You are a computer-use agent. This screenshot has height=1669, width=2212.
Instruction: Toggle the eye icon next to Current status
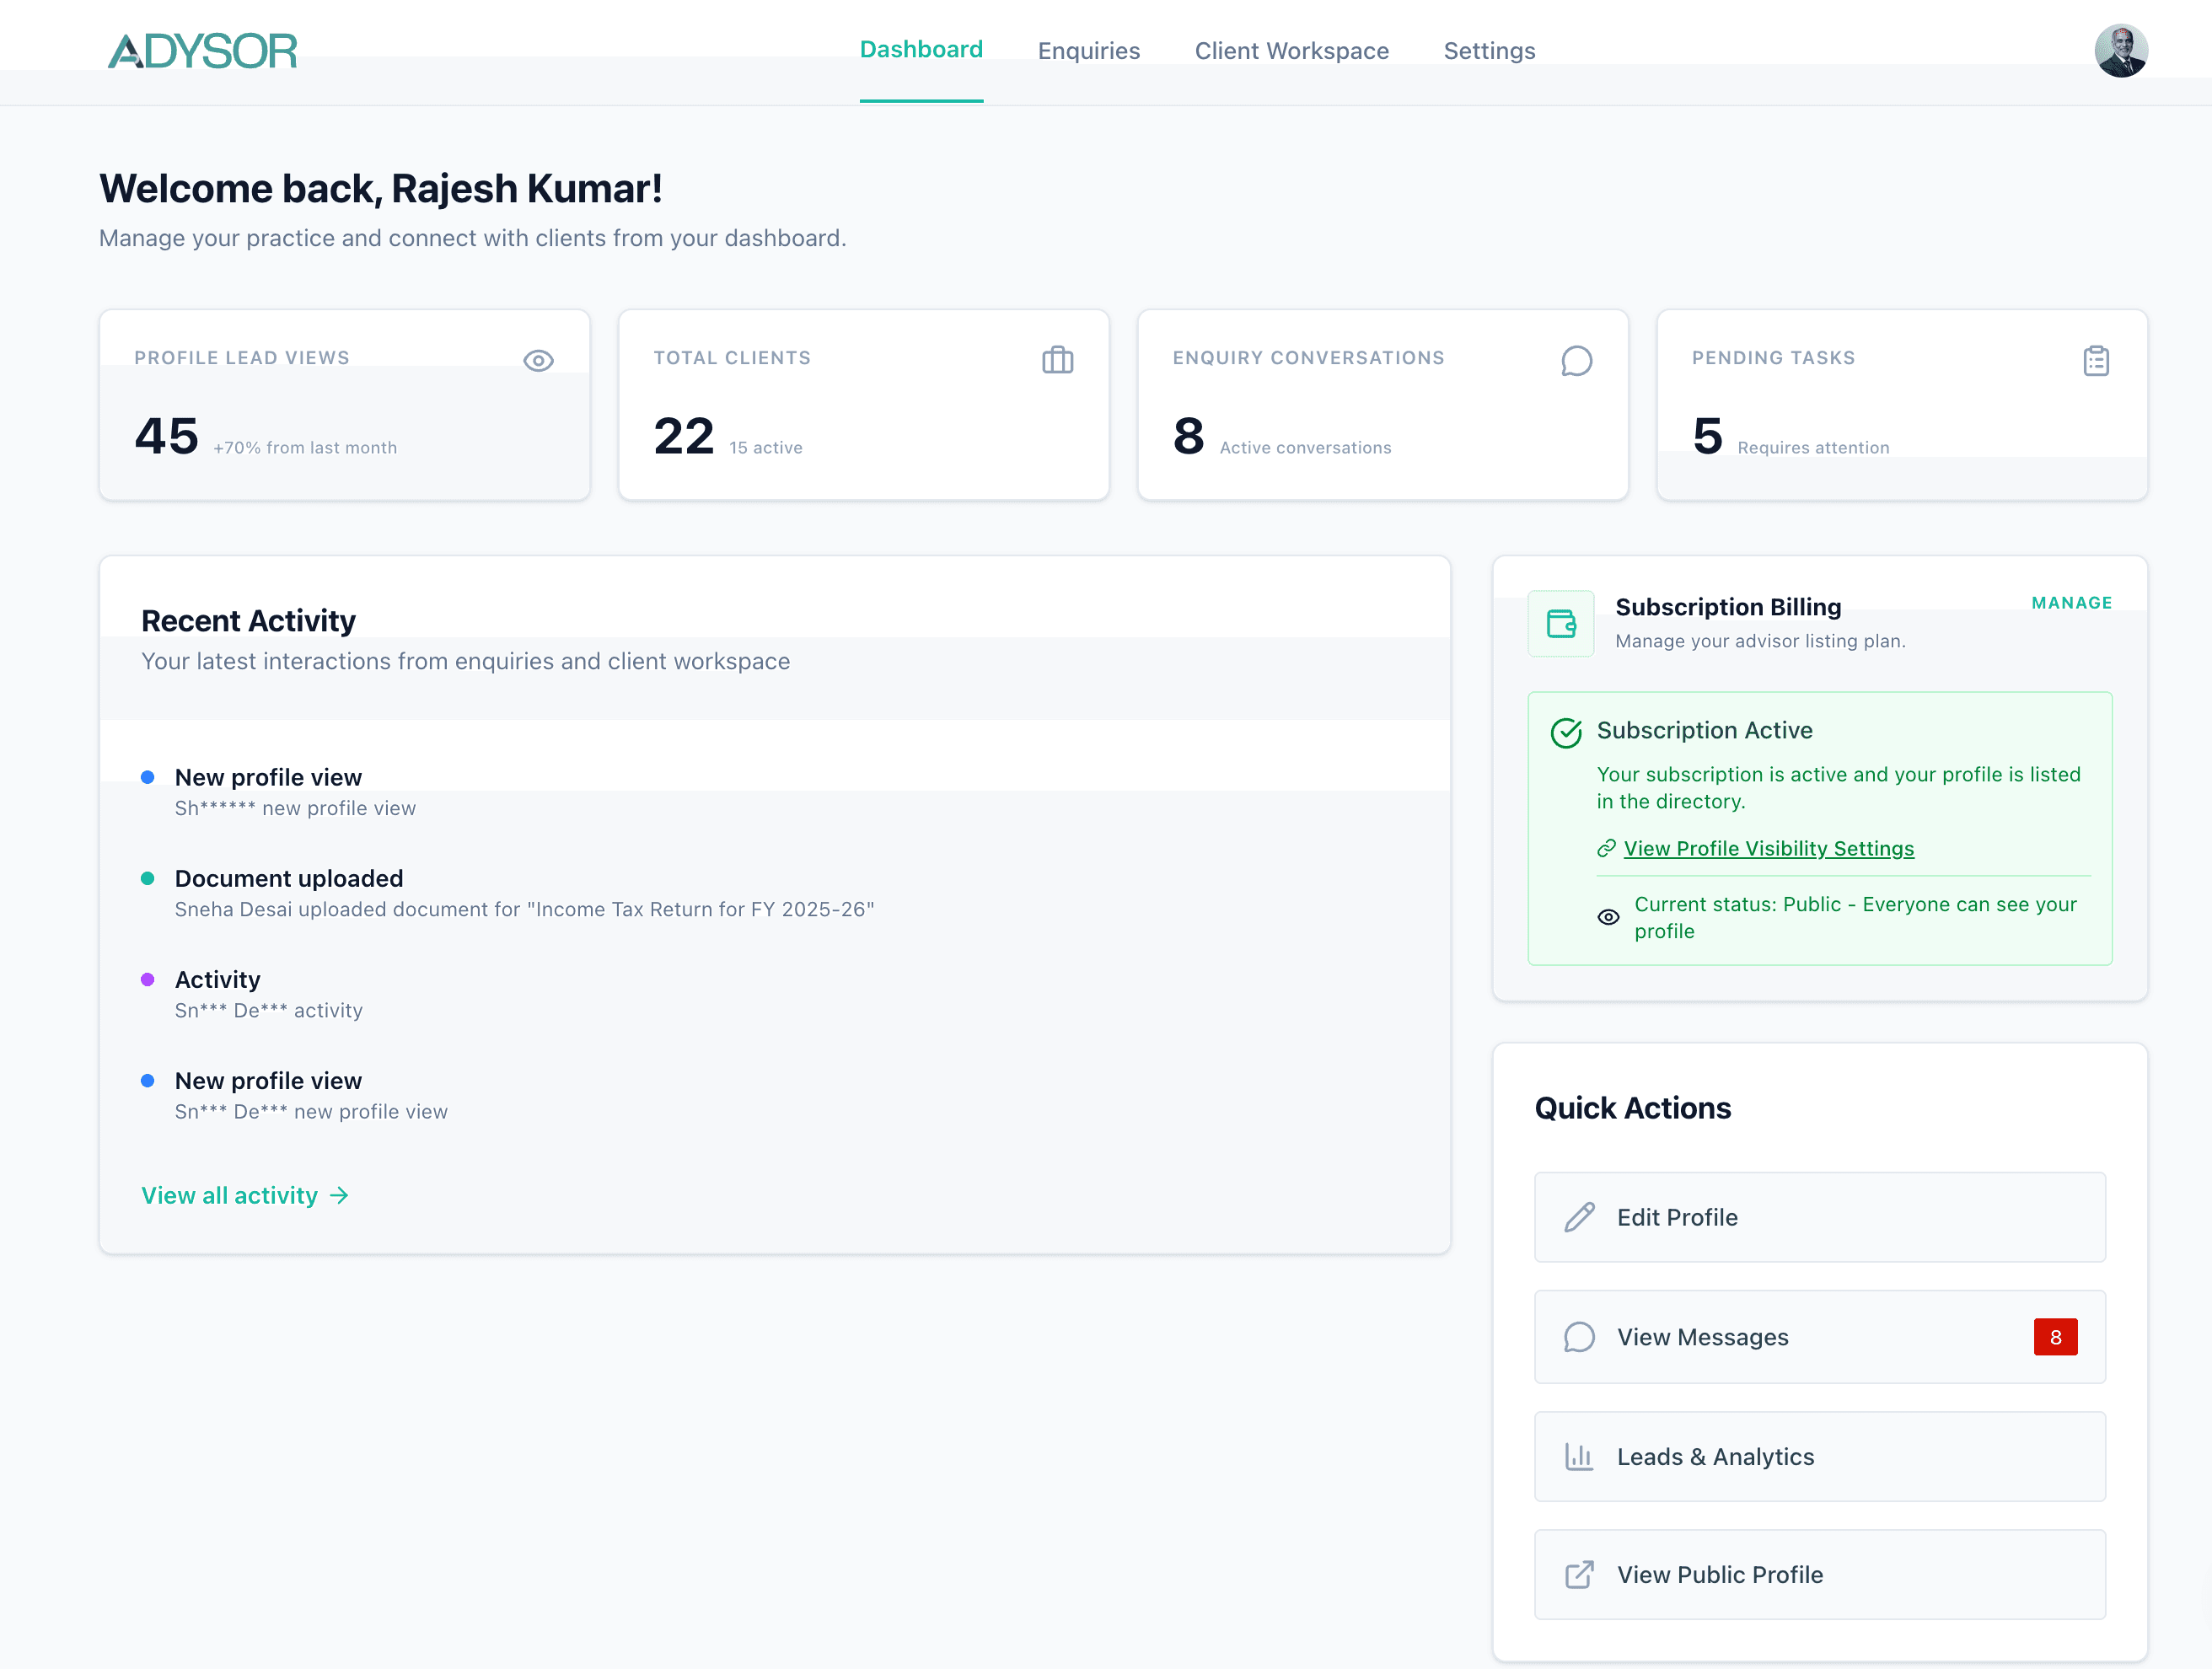[x=1608, y=916]
